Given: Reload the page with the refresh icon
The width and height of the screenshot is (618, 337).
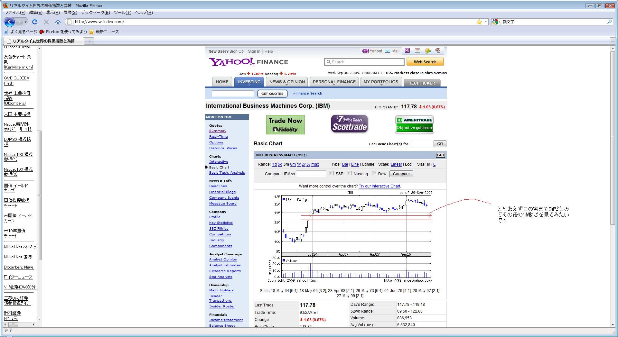Looking at the screenshot, I should [35, 22].
